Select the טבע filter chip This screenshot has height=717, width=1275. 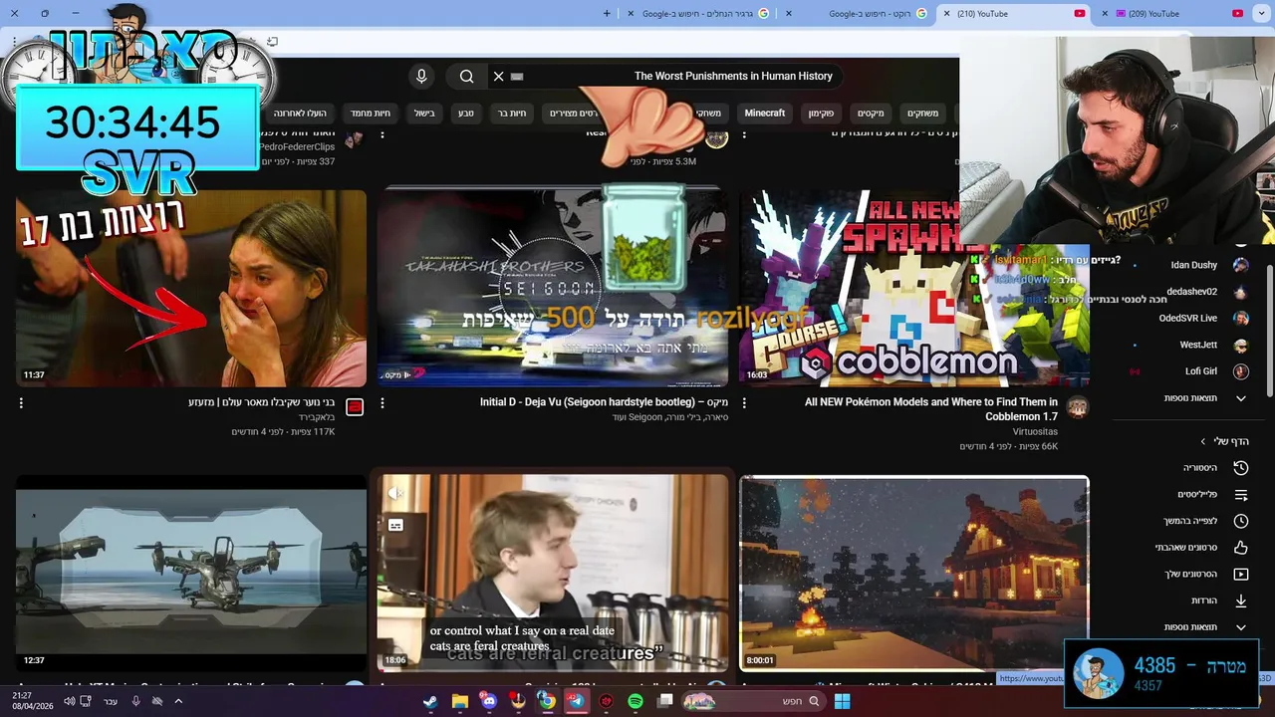click(466, 114)
